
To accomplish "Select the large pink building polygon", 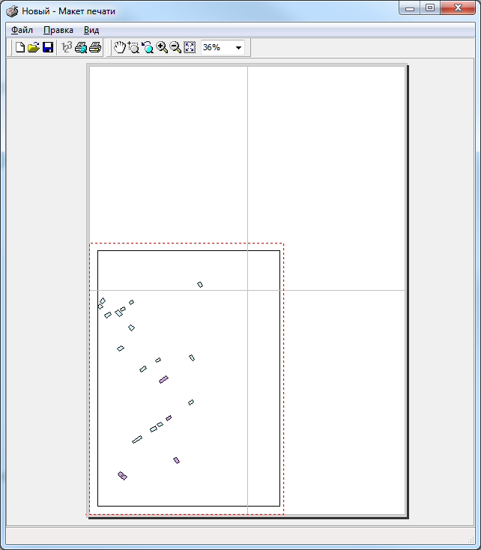I will coord(163,379).
